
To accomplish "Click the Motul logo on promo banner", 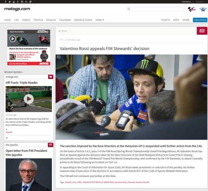I will (44, 64).
